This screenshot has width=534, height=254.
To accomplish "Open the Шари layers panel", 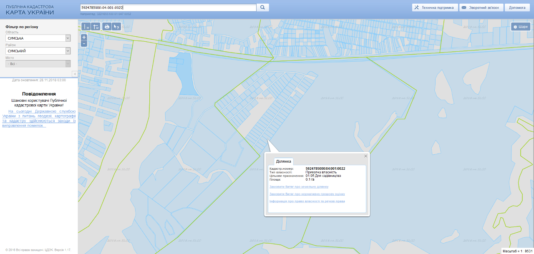I will pos(521,27).
